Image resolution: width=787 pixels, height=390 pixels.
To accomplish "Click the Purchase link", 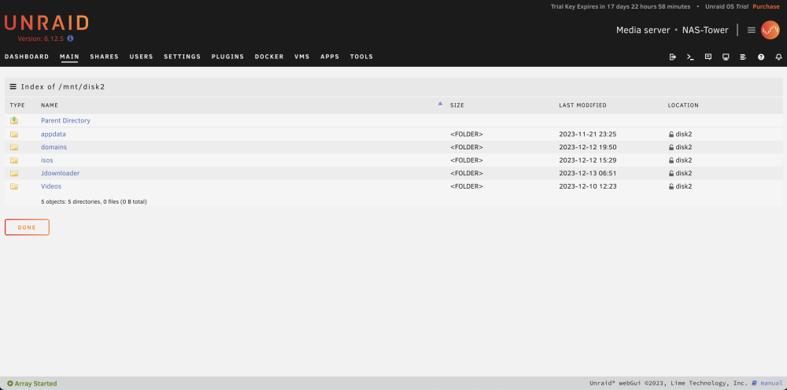I will tap(766, 6).
